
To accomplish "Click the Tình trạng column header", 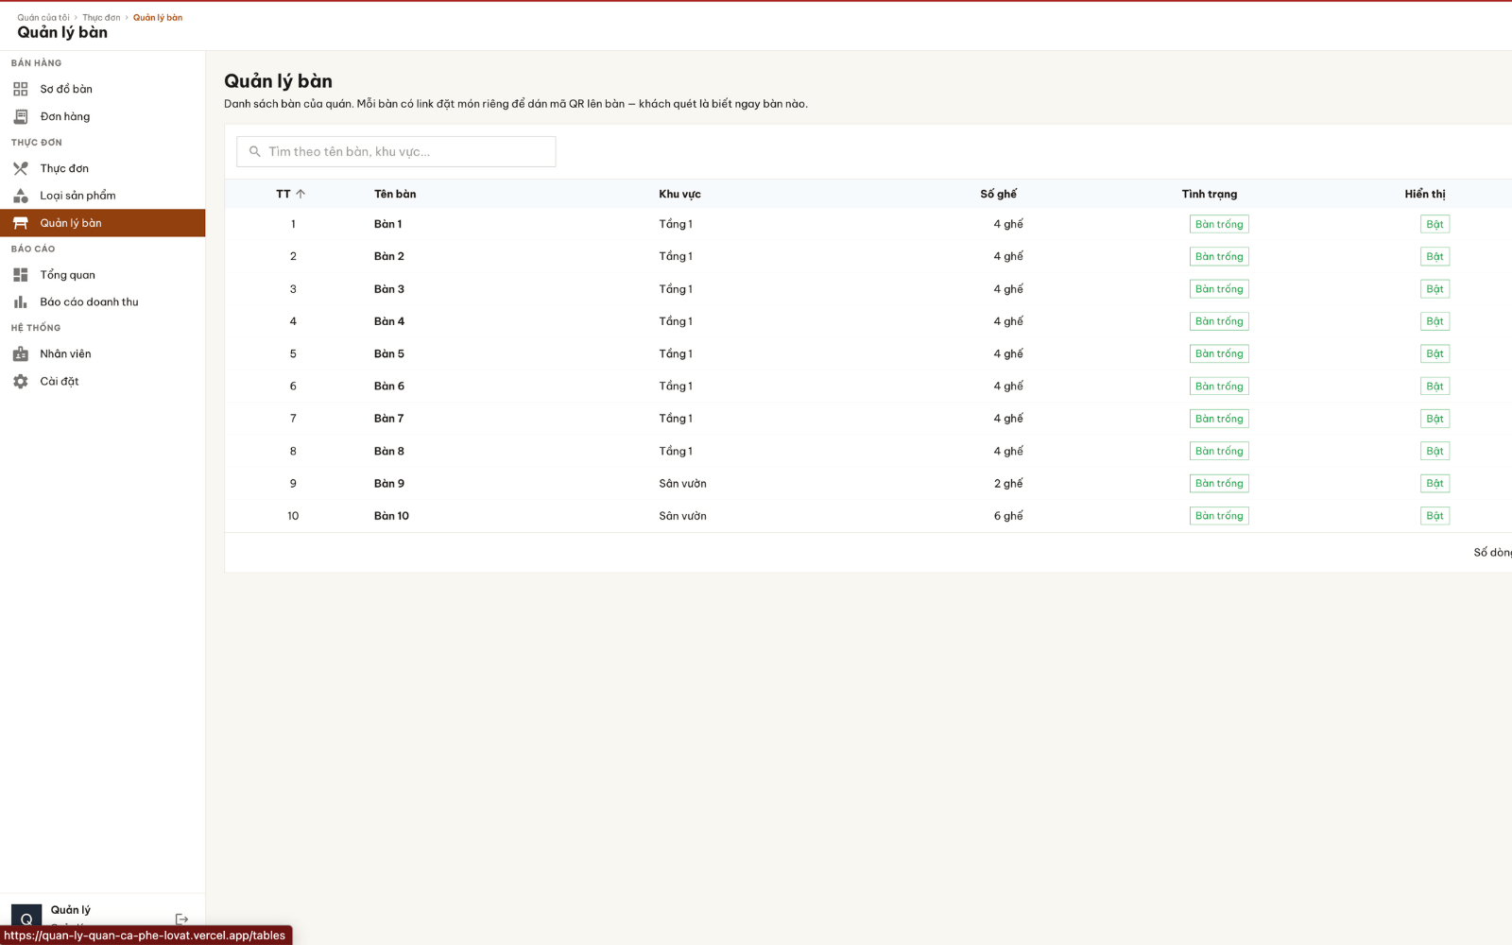I will [1210, 194].
